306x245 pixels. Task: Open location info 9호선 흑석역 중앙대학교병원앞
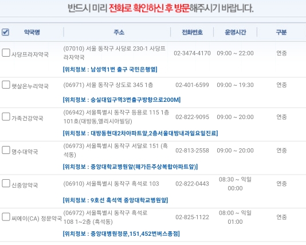(x=115, y=200)
